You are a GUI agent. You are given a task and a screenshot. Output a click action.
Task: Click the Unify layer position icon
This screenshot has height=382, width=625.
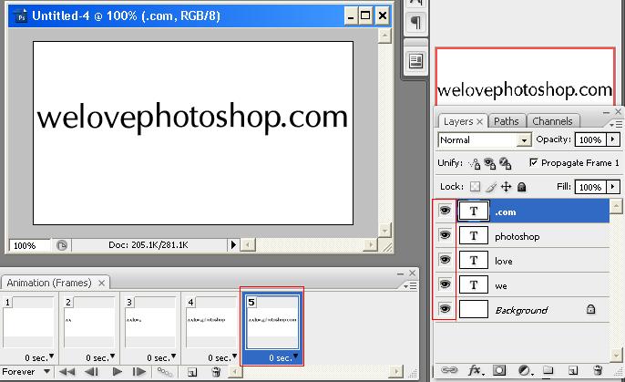click(x=475, y=163)
